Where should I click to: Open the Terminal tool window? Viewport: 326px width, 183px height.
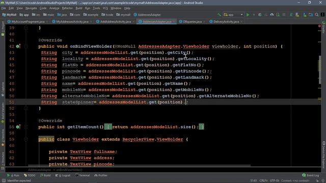pyautogui.click(x=83, y=175)
